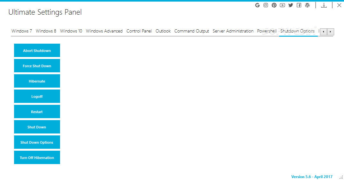This screenshot has height=180, width=344.
Task: Open Shut Down Options button
Action: (x=37, y=142)
